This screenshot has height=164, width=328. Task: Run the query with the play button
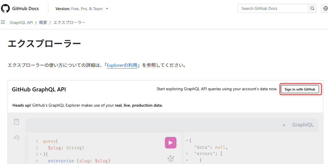point(170,143)
